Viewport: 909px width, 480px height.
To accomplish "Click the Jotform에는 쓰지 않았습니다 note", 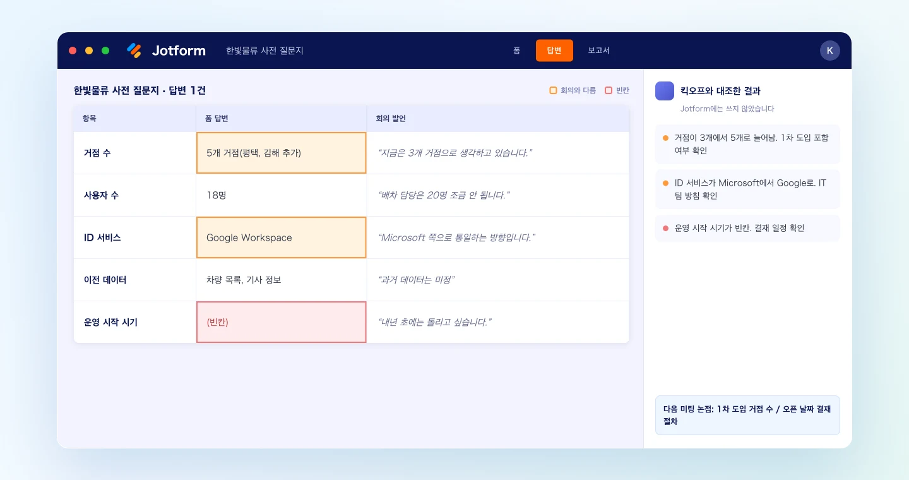I will click(727, 109).
